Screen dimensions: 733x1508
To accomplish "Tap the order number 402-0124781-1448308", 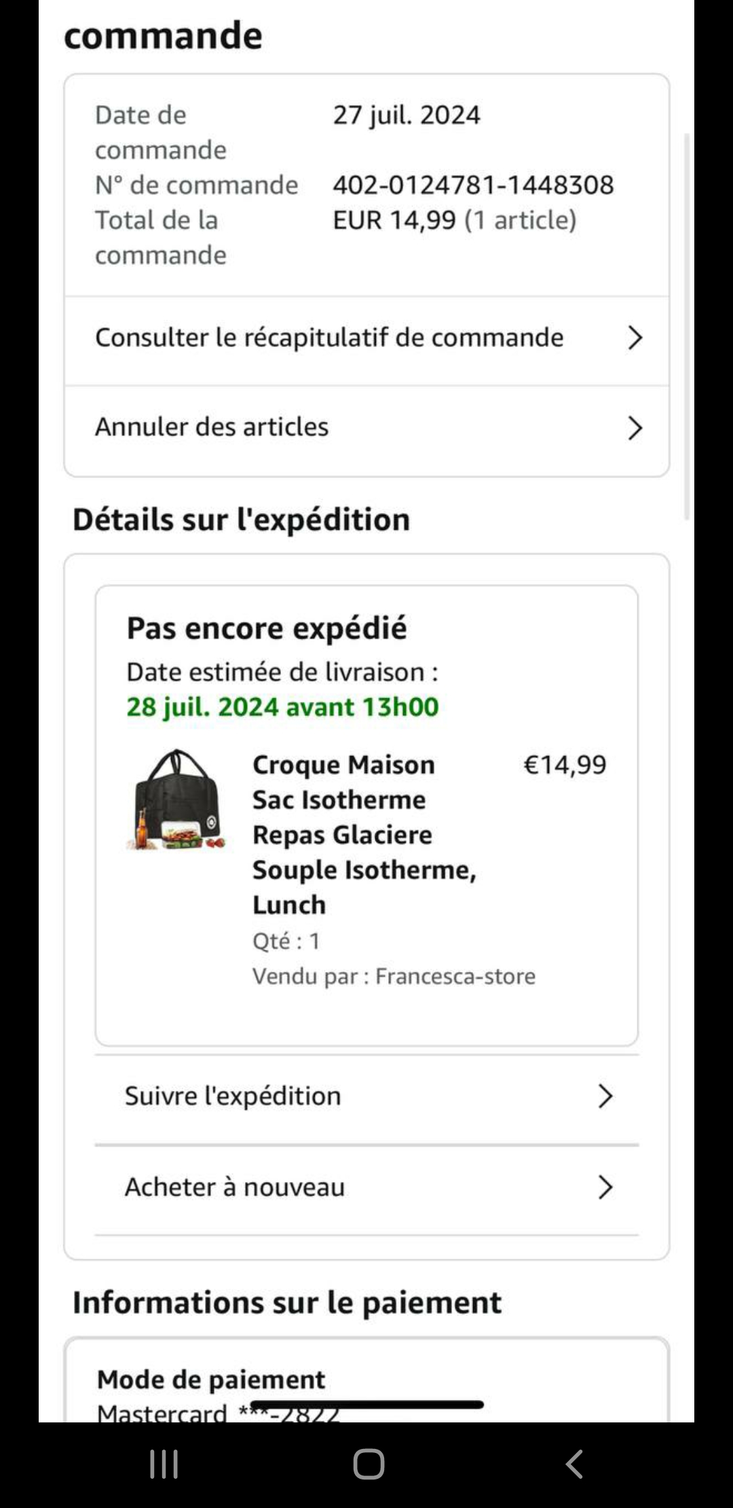I will 473,185.
